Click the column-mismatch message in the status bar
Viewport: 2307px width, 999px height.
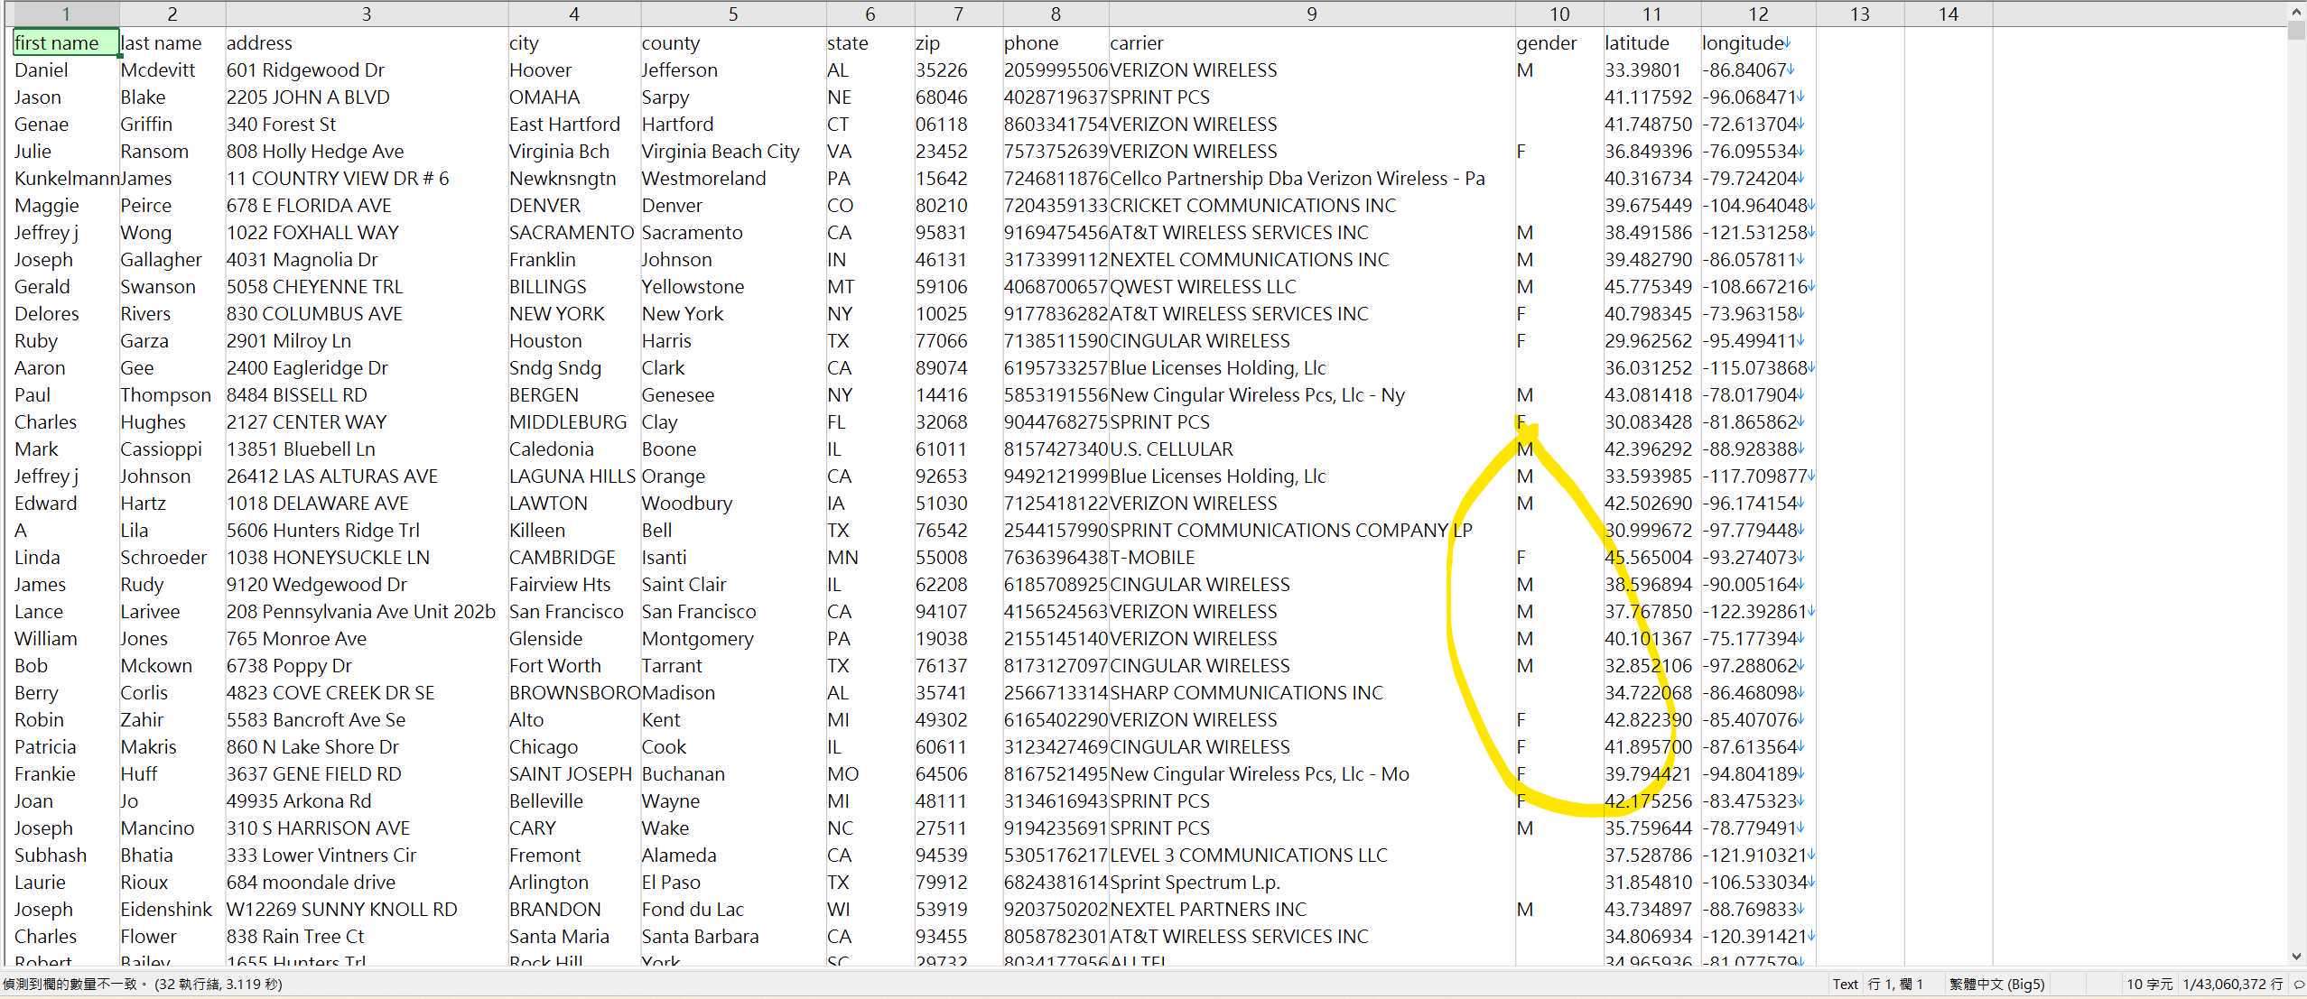pos(143,984)
